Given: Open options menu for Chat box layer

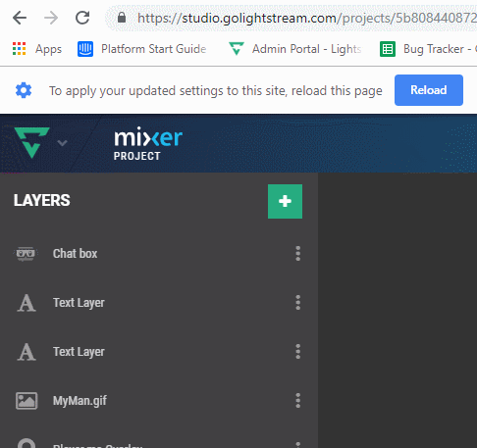Looking at the screenshot, I should [x=297, y=254].
